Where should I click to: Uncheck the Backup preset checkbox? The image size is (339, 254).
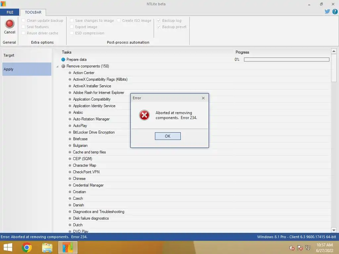coord(159,27)
